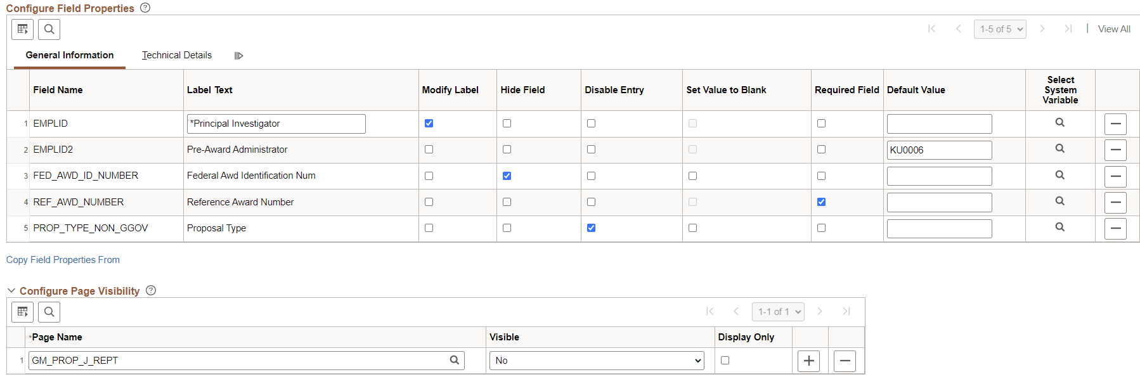Viewport: 1140px width, 379px height.
Task: Add a new page visibility row
Action: 808,361
